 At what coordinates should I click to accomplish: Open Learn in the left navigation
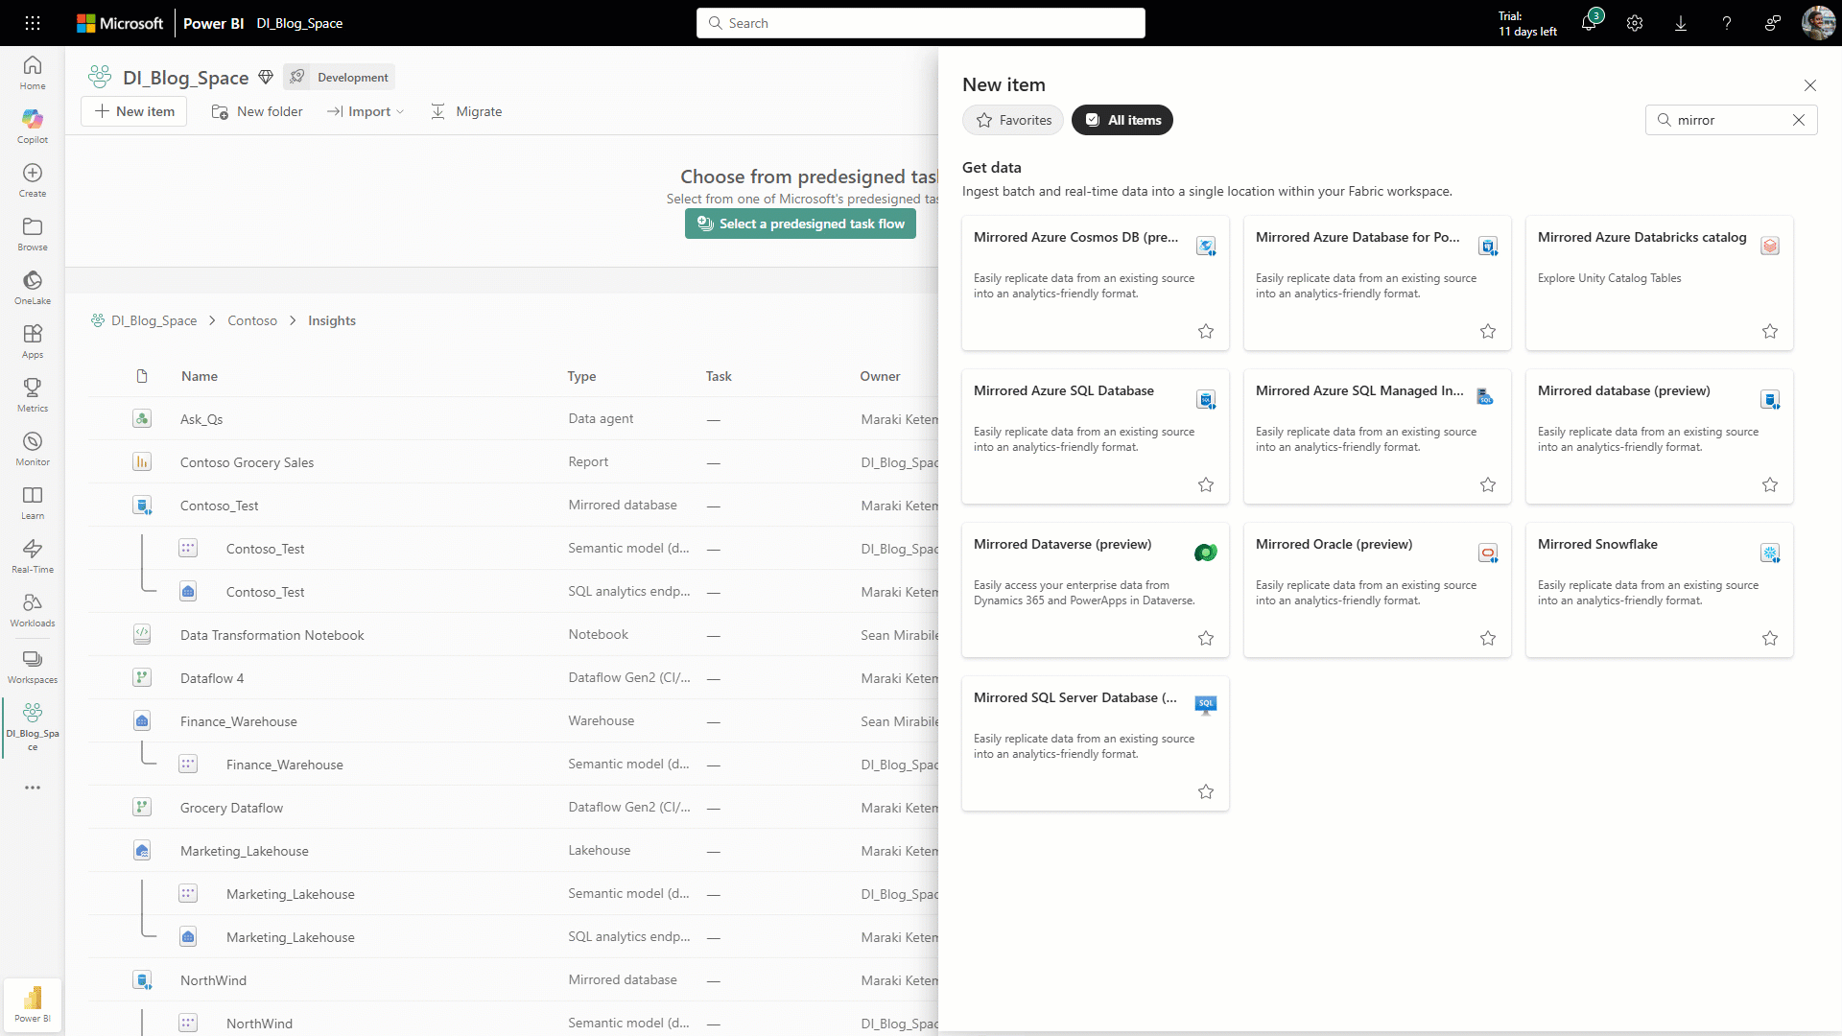pos(33,503)
